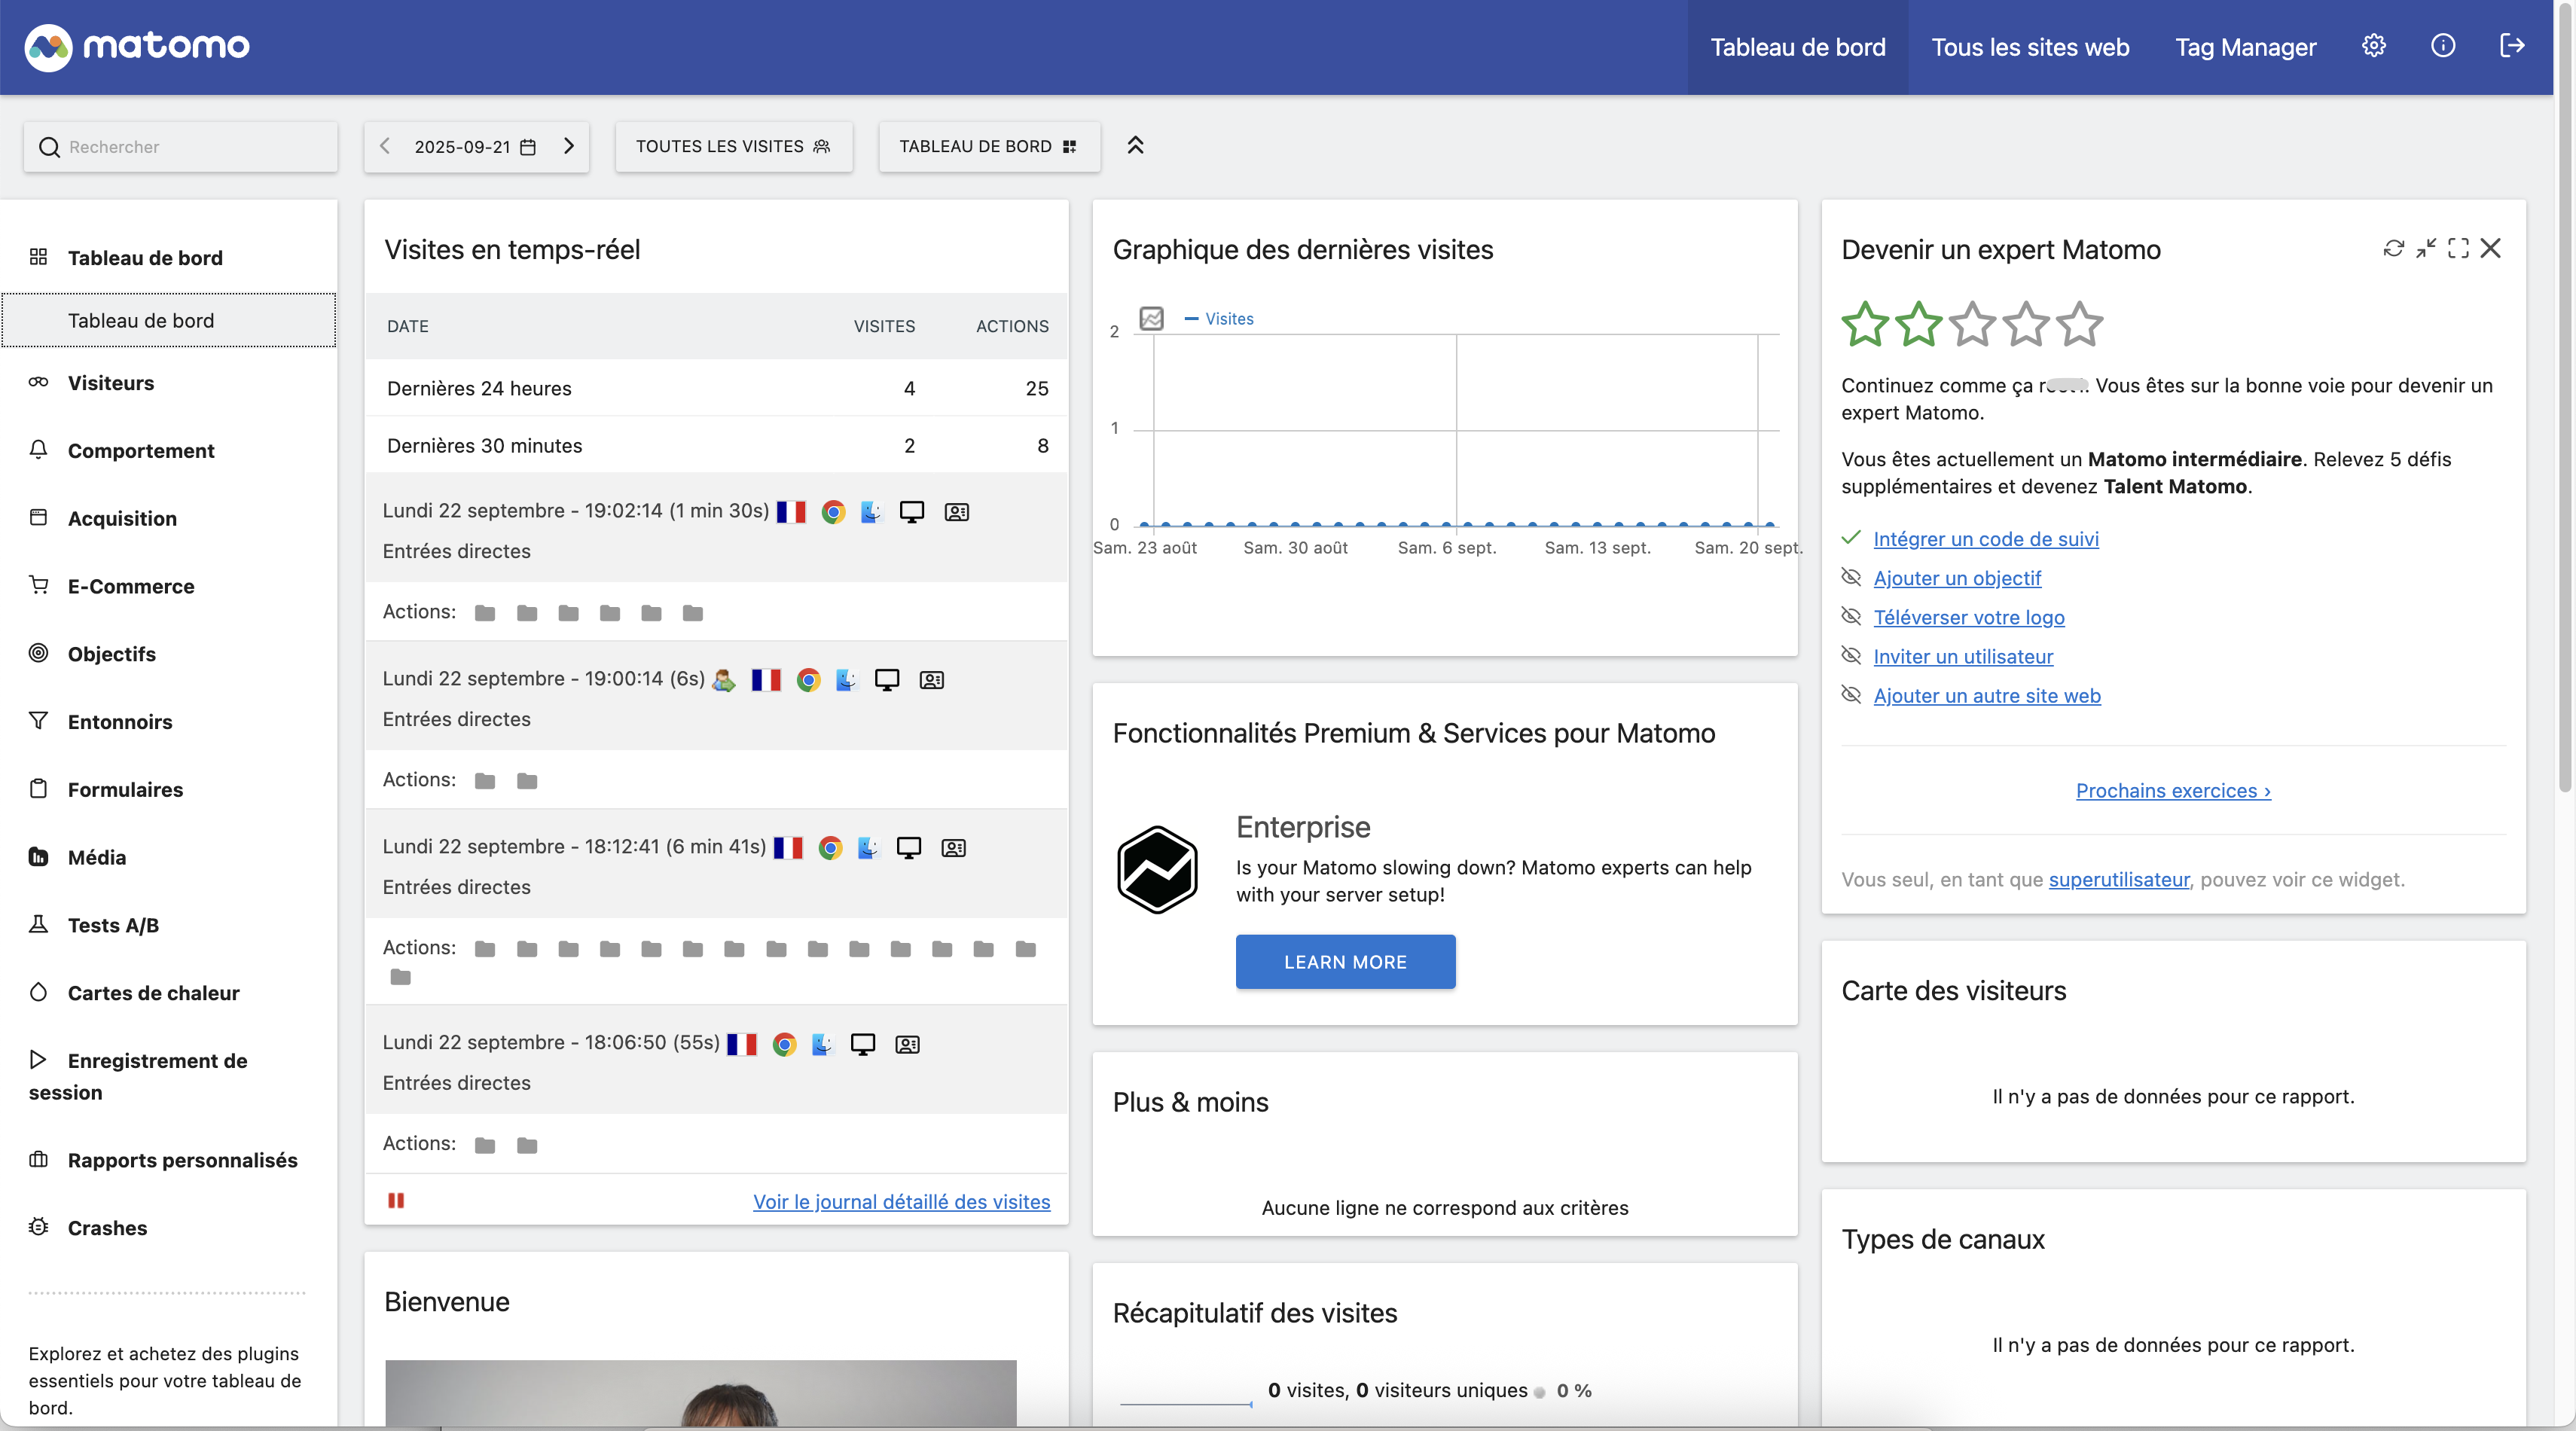Open the Enregistrement de session sidebar section
The image size is (2576, 1431).
(x=138, y=1076)
